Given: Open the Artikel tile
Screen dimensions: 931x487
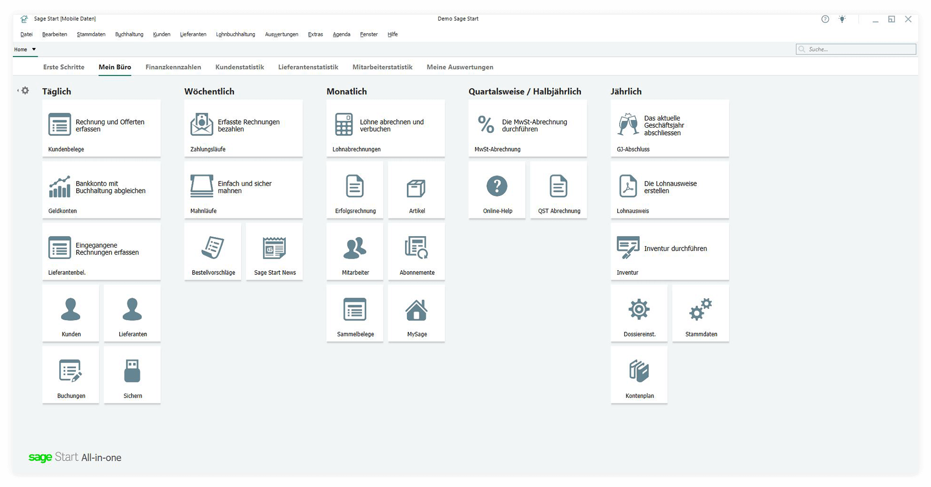Looking at the screenshot, I should pyautogui.click(x=417, y=190).
